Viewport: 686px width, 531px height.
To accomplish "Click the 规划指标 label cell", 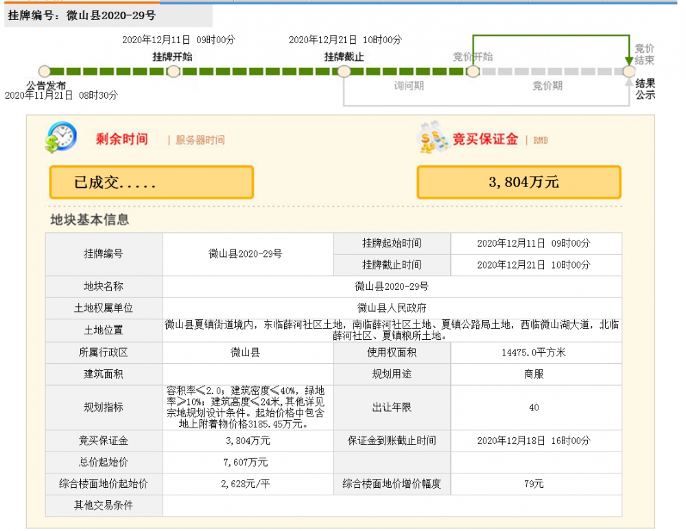I will click(x=104, y=407).
